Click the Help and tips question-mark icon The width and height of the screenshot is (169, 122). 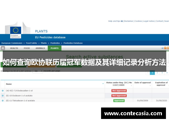(x=122, y=21)
